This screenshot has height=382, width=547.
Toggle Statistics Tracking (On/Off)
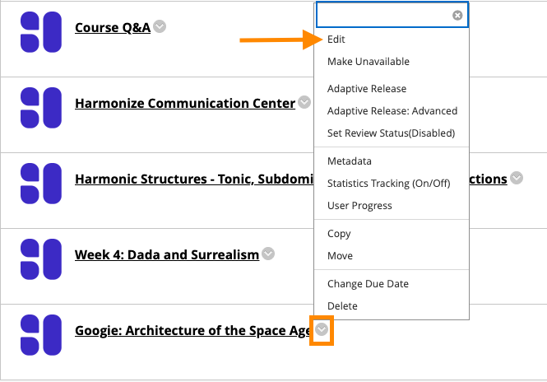[388, 184]
